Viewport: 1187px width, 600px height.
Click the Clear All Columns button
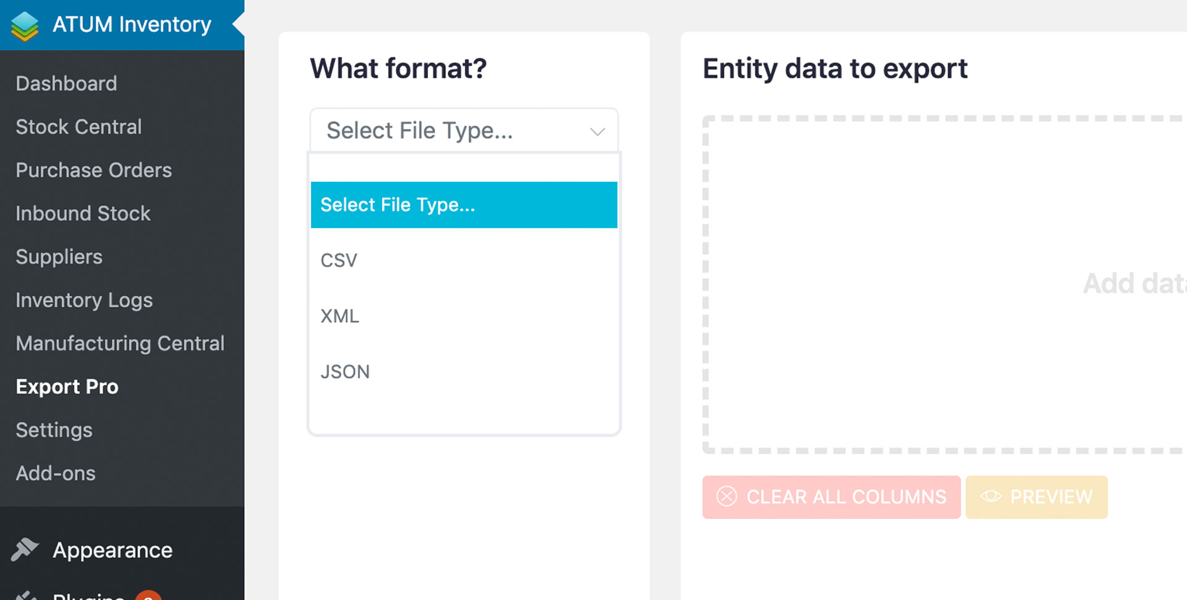coord(832,497)
